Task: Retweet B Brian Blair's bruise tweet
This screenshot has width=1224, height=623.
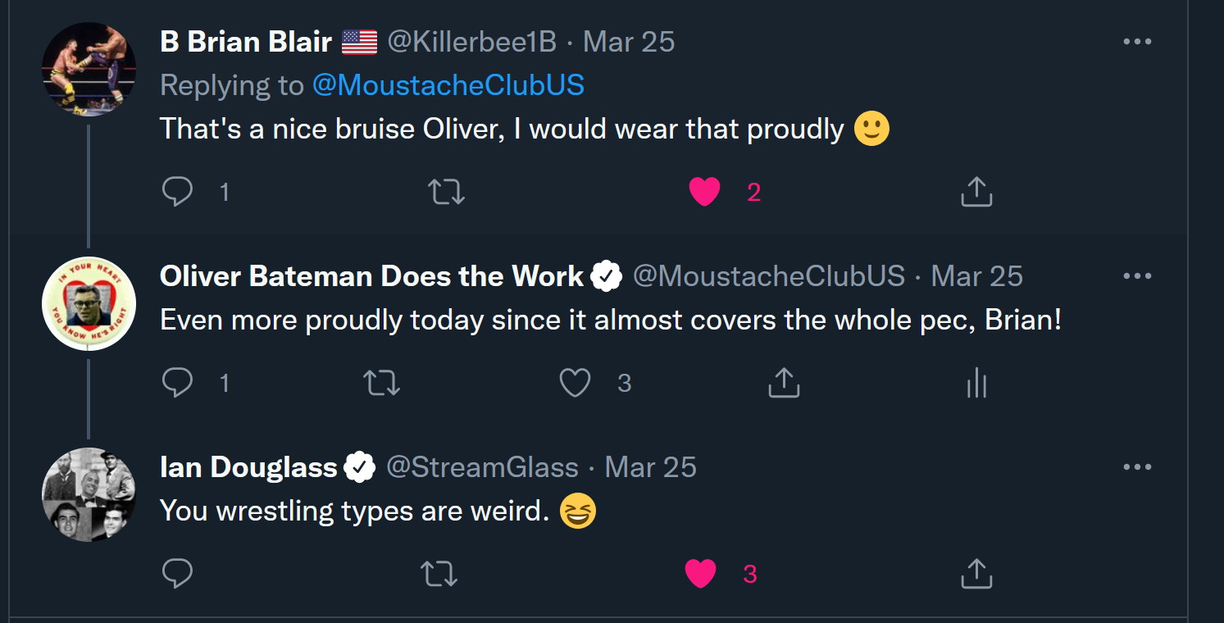Action: pyautogui.click(x=447, y=192)
